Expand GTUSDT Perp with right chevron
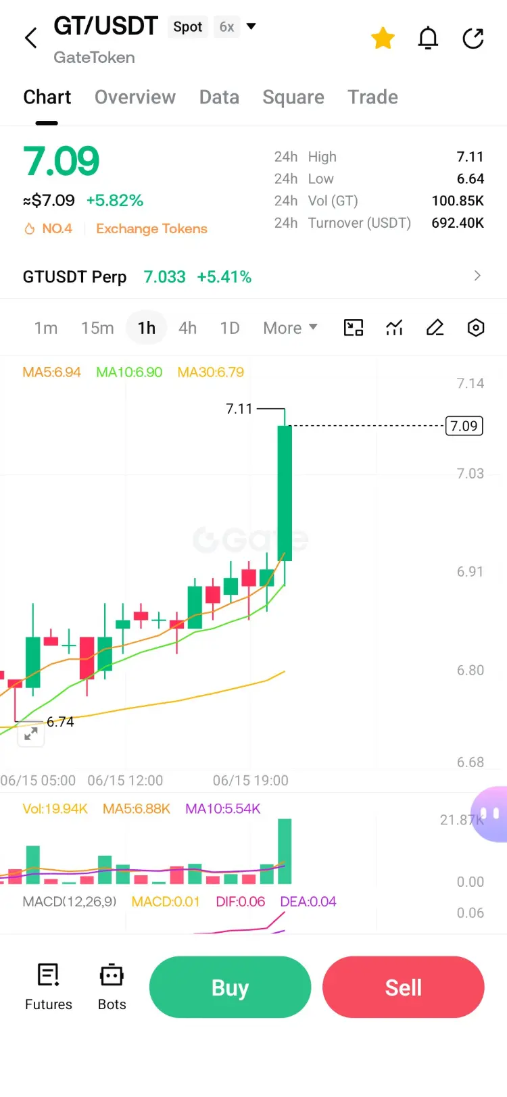Screen dimensions: 507x1097 point(477,276)
